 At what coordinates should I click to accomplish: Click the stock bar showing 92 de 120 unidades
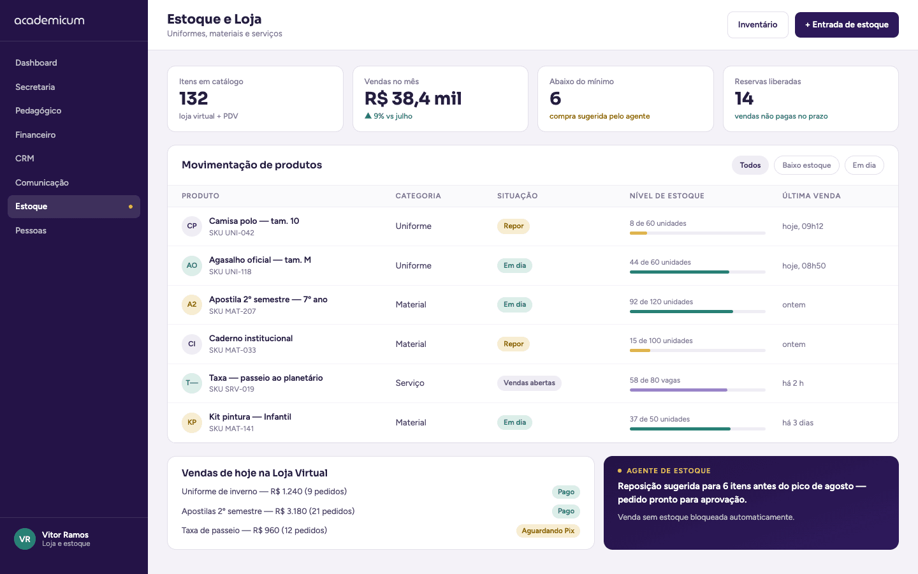click(697, 311)
